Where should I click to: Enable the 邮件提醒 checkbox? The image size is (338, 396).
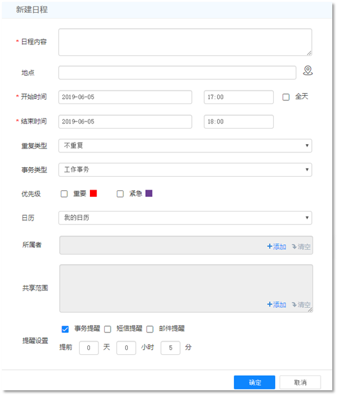coord(150,329)
